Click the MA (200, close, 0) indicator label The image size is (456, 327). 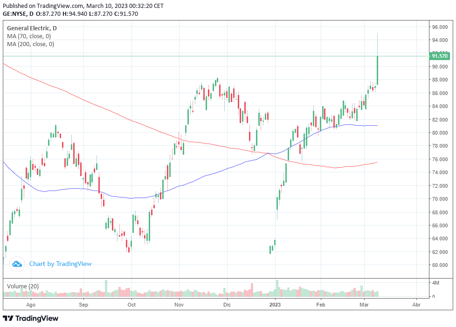pyautogui.click(x=30, y=44)
